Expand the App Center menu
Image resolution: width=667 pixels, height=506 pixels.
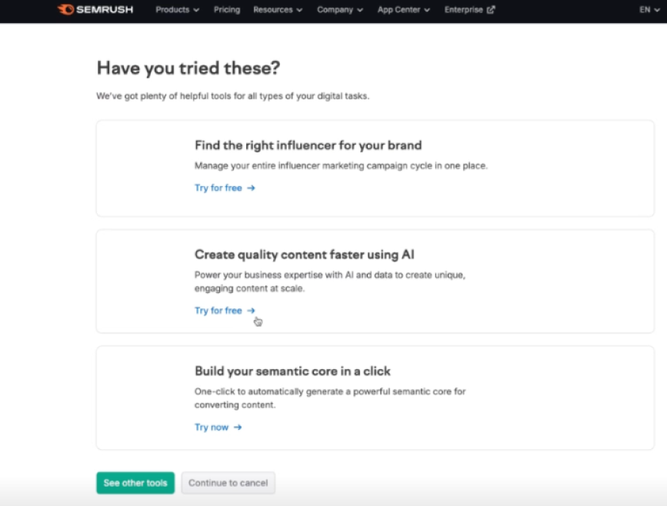(x=403, y=10)
